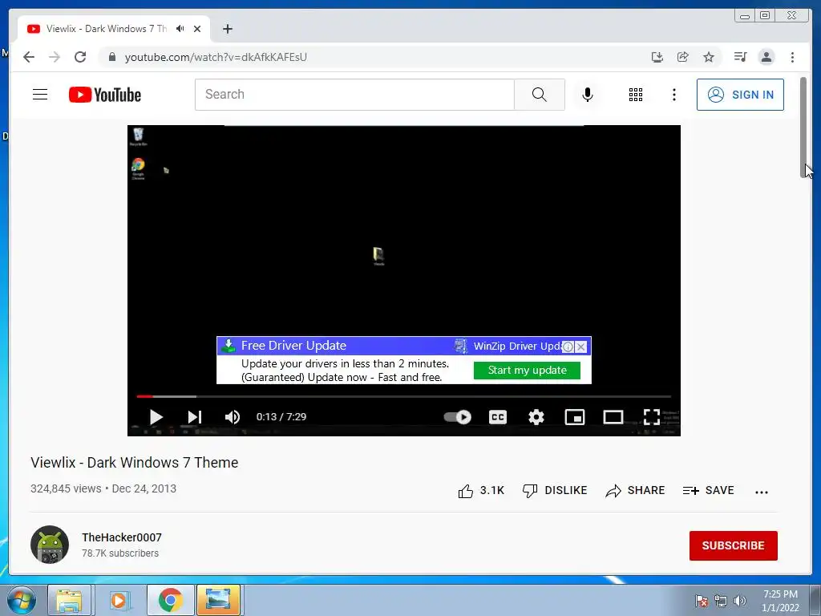Turn on closed captions
Screen dimensions: 821x616
497,417
